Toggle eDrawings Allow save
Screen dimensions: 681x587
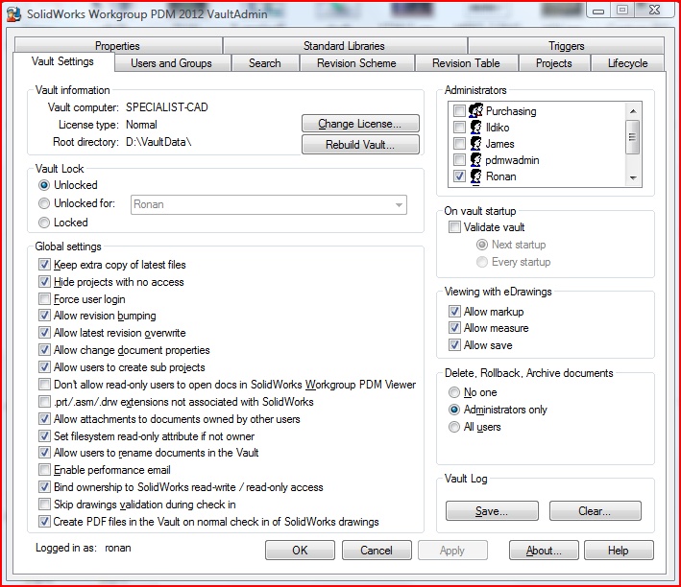tap(454, 345)
